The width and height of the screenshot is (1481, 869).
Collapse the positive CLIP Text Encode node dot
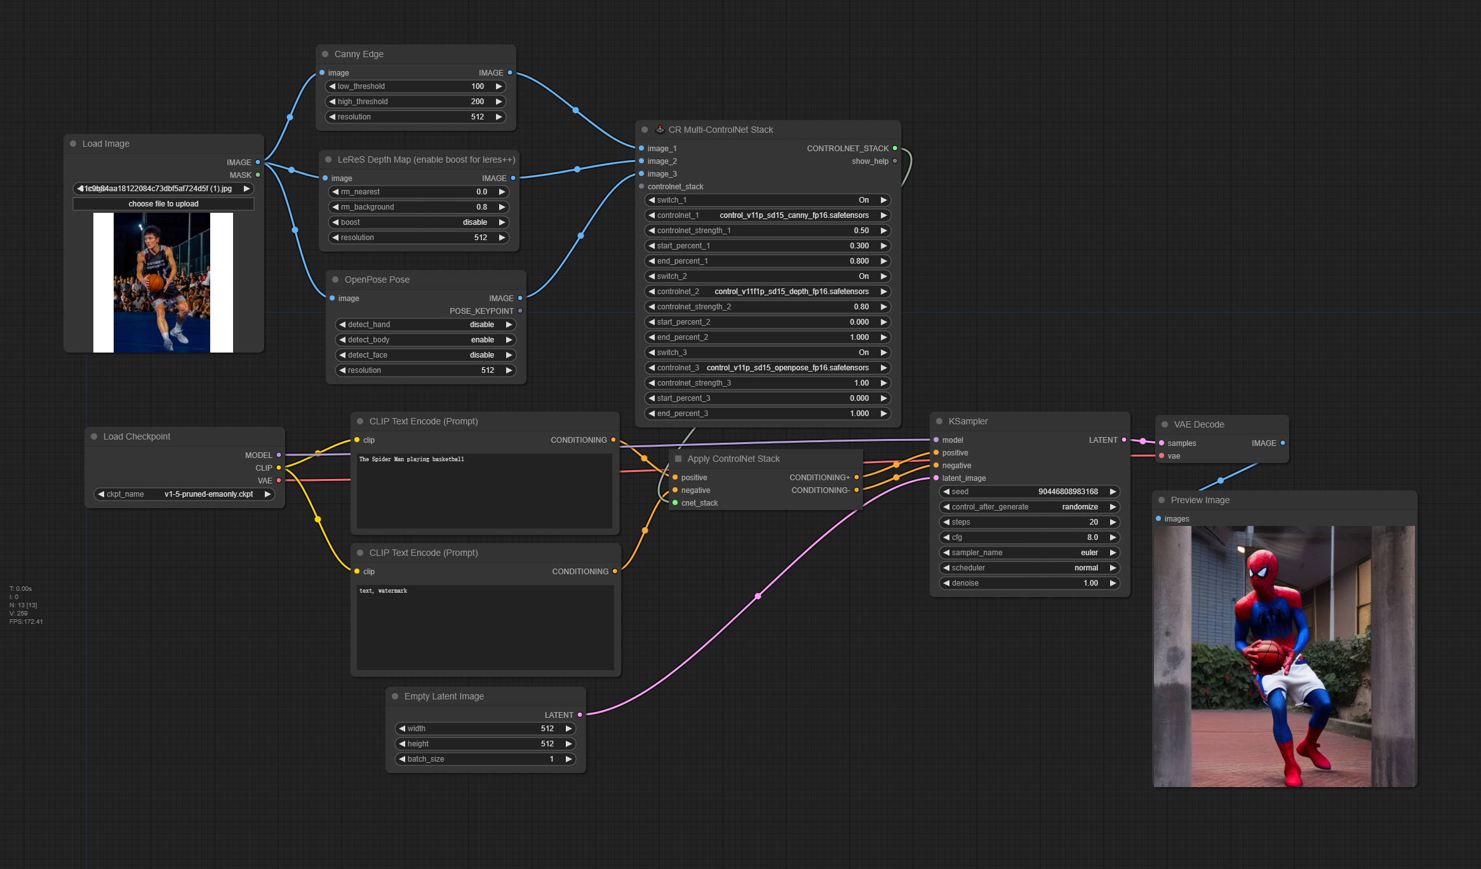coord(360,421)
